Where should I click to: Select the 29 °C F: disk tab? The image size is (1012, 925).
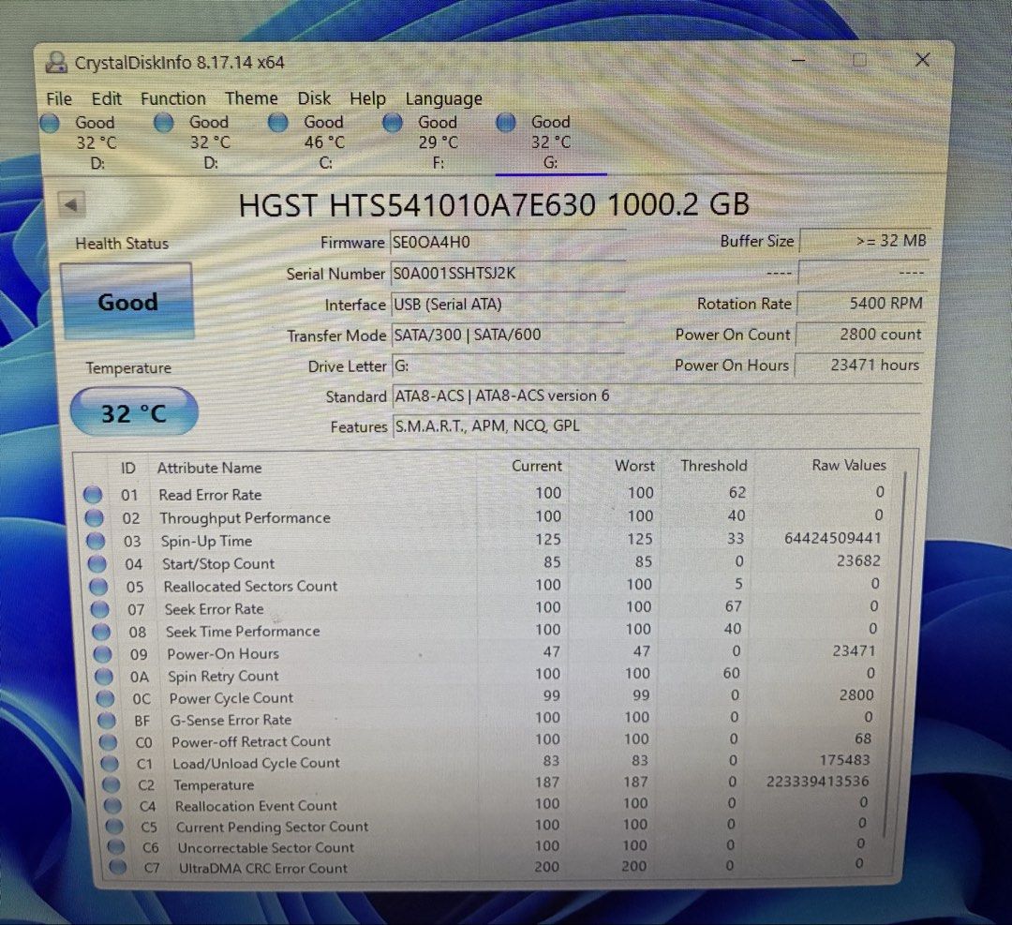[x=428, y=142]
